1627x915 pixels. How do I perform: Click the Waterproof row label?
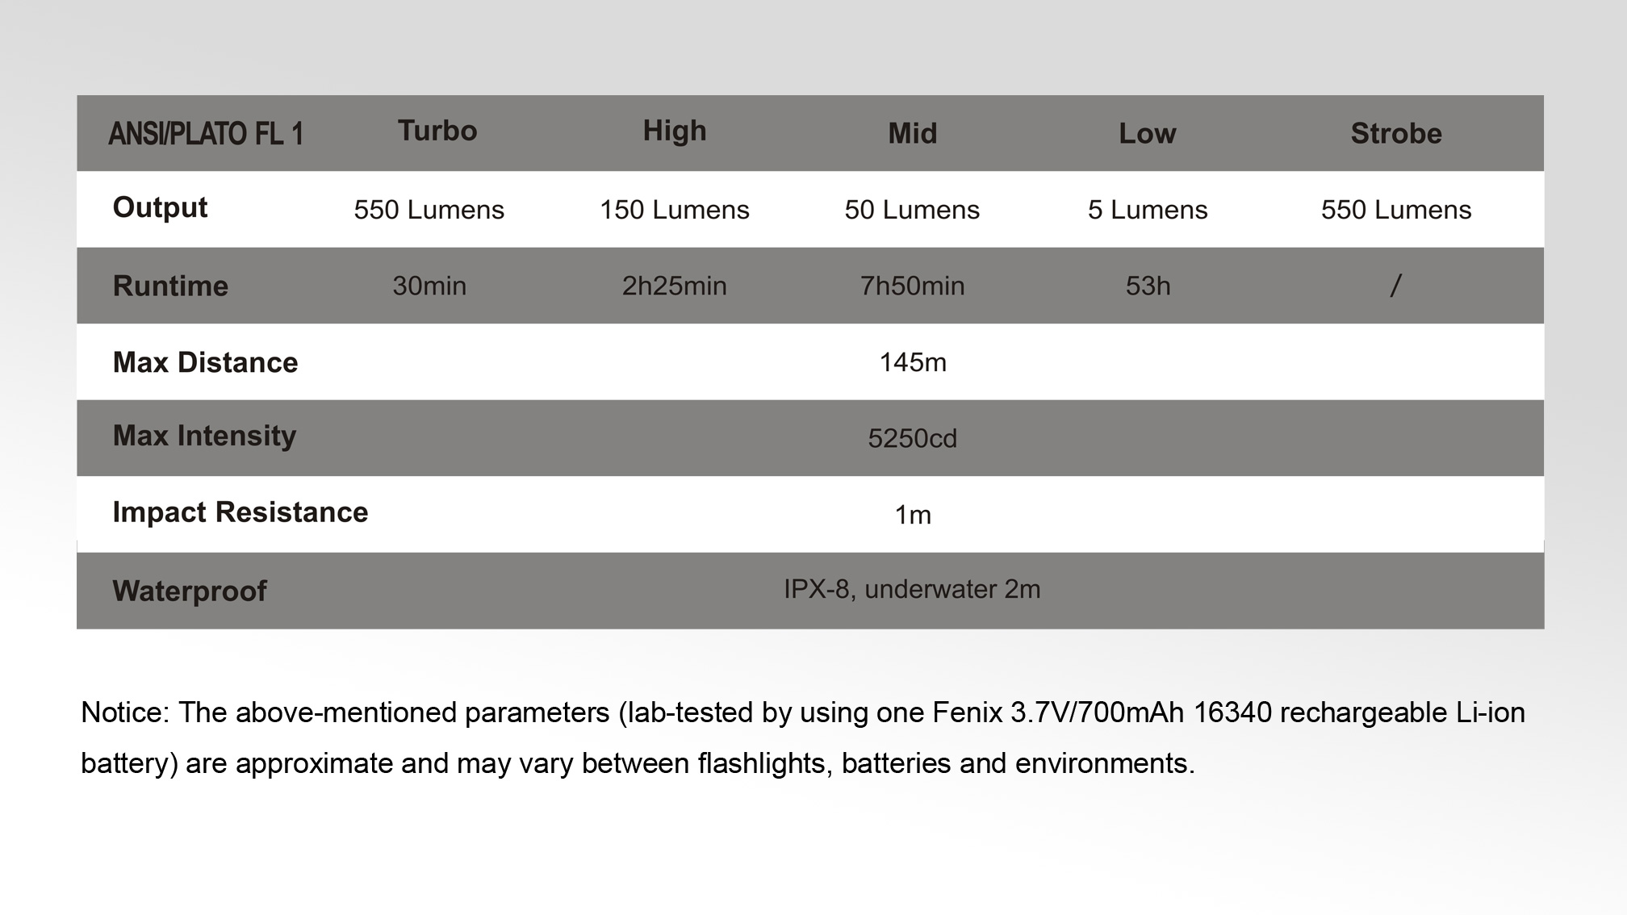[x=190, y=591]
